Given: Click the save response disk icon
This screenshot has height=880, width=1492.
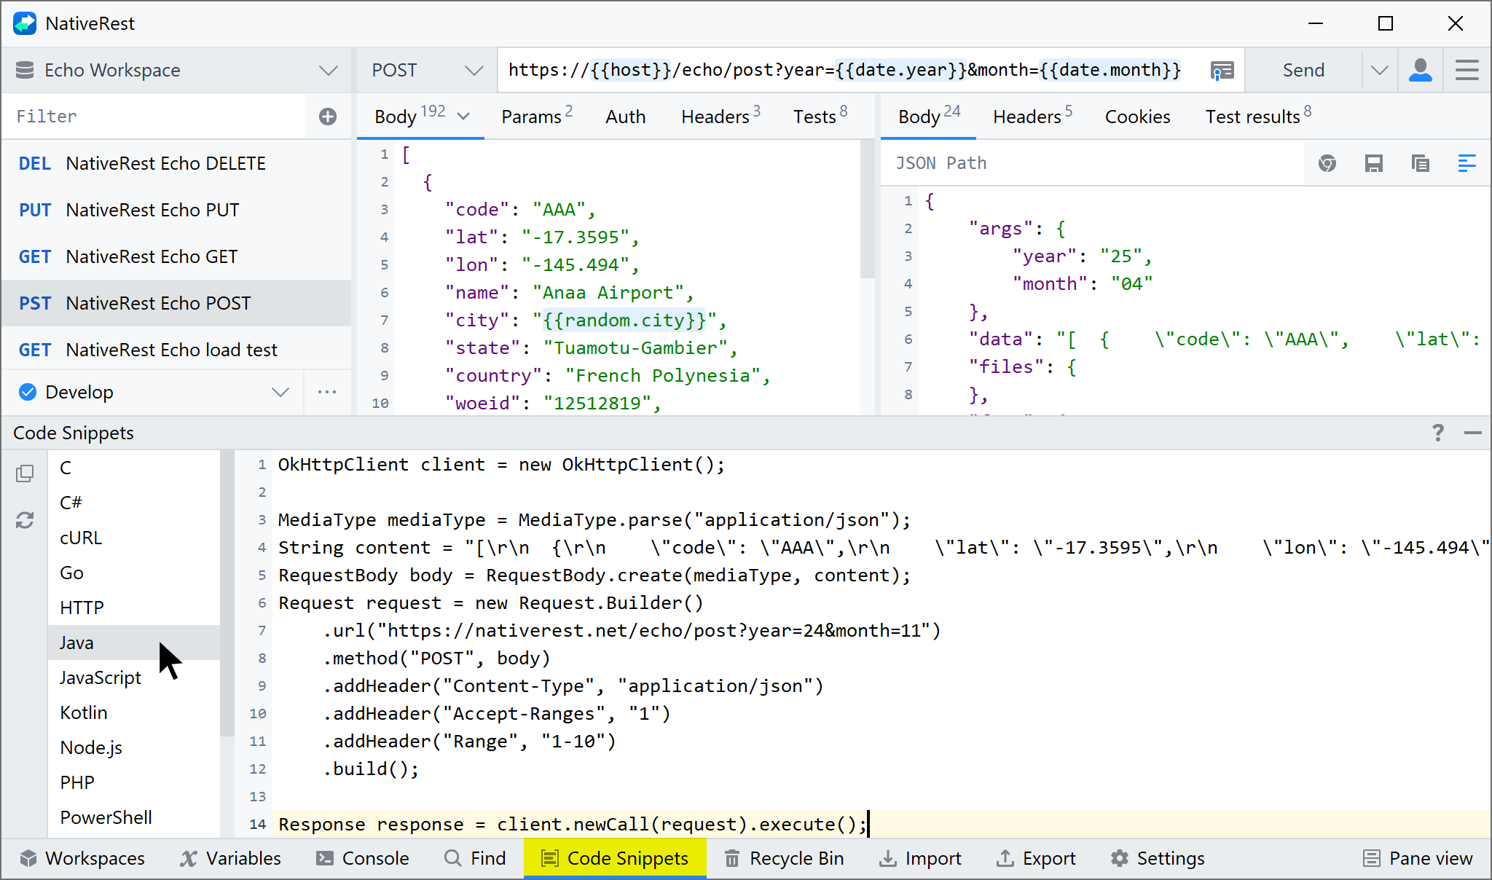Looking at the screenshot, I should [x=1374, y=163].
